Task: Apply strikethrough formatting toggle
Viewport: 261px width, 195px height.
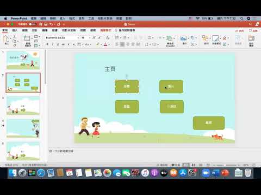Action: (x=63, y=44)
